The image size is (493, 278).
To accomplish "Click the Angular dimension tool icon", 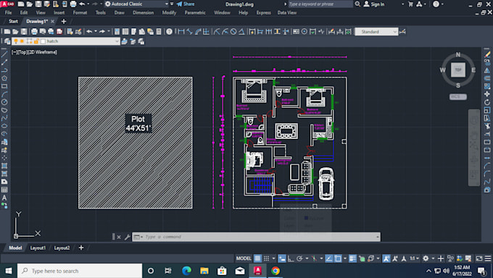I will [x=241, y=31].
